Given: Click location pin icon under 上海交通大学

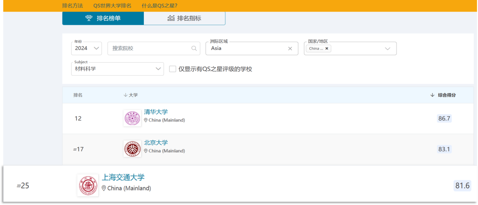Looking at the screenshot, I should pos(104,188).
